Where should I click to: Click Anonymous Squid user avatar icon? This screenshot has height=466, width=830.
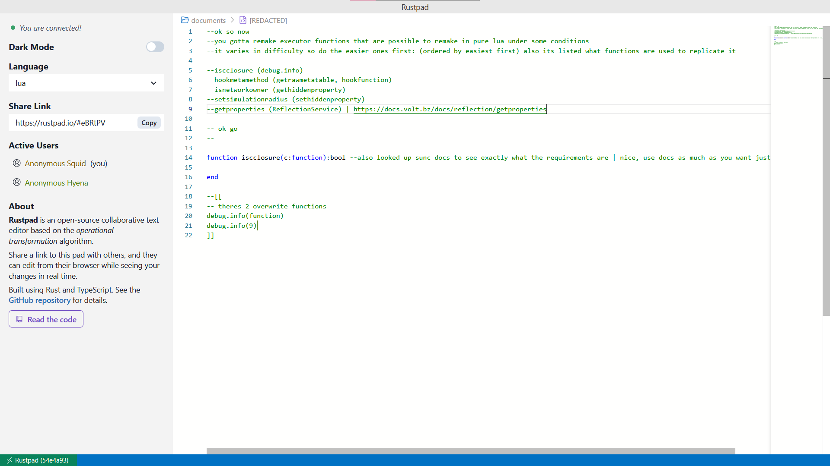17,163
